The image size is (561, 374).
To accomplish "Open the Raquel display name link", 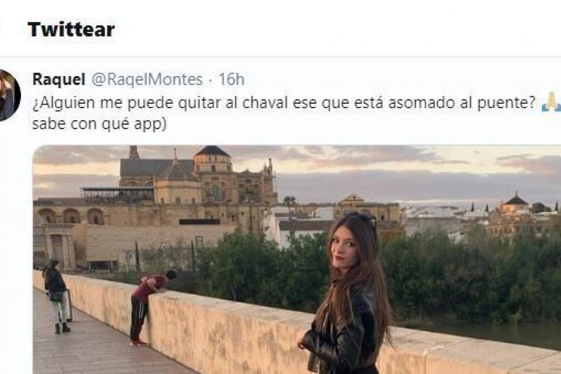I will pos(59,79).
